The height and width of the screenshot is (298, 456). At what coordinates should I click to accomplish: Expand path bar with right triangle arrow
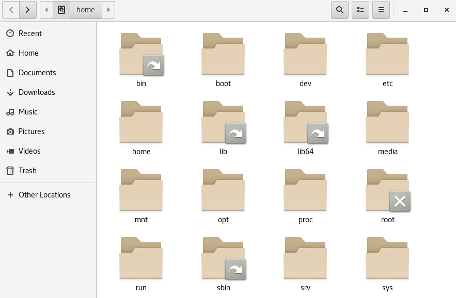[x=108, y=10]
